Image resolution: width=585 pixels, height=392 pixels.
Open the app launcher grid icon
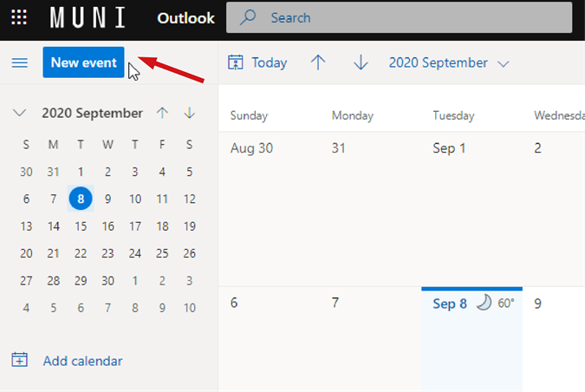coord(19,17)
